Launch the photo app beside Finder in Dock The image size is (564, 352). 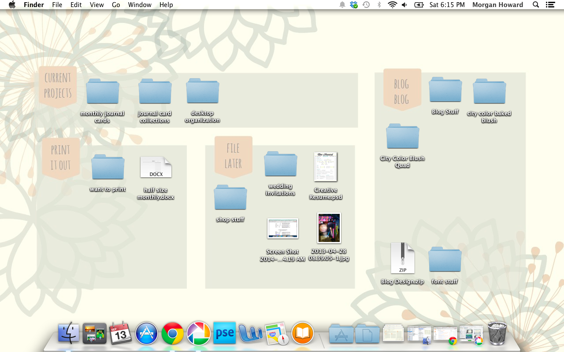[95, 333]
